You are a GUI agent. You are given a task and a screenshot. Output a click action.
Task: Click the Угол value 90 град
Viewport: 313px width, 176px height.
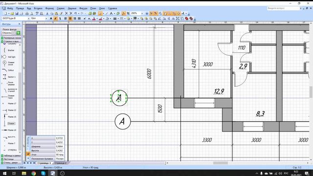tap(60, 154)
